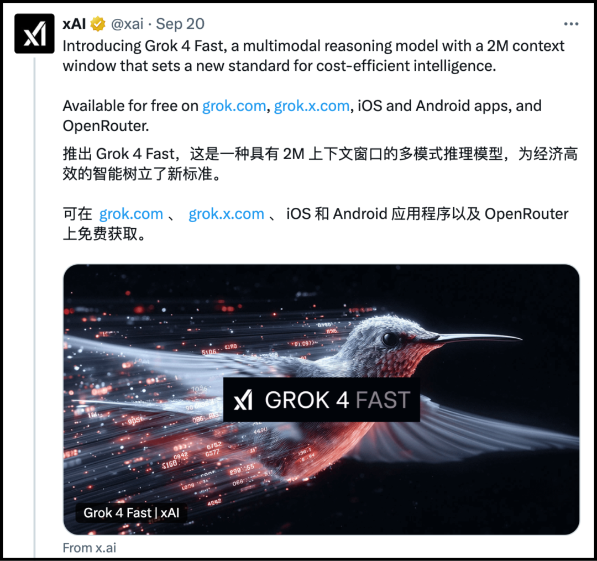Open grok.x.com link in Chinese translation

[x=226, y=214]
